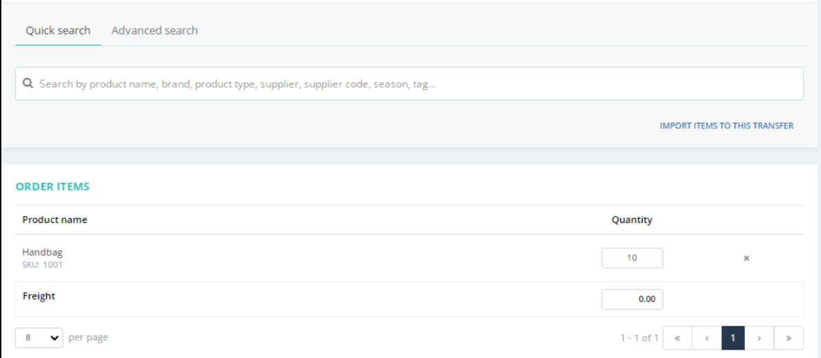Select page 1 in pagination
Image resolution: width=821 pixels, height=358 pixels.
733,338
